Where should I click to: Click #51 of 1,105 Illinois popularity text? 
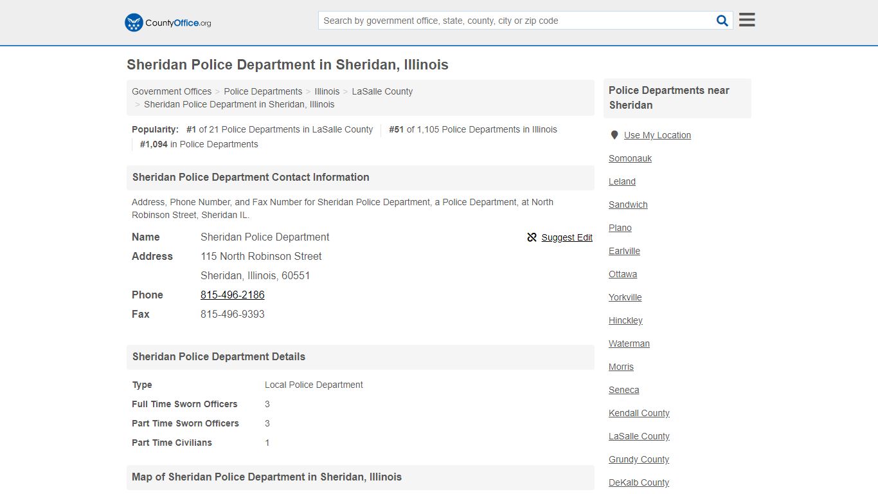point(473,129)
